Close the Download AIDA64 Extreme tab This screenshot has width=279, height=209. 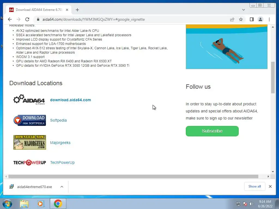click(67, 10)
